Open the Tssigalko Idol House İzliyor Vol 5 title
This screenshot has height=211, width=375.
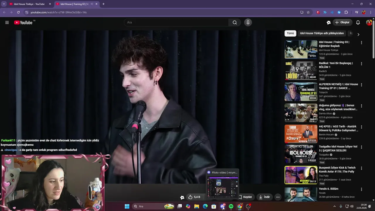tap(338, 148)
